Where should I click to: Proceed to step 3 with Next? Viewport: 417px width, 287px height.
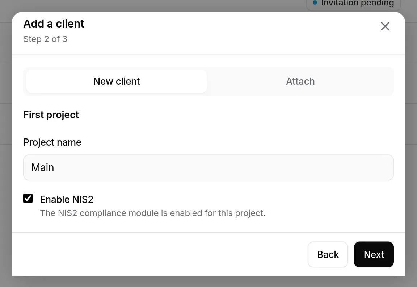[x=374, y=254]
